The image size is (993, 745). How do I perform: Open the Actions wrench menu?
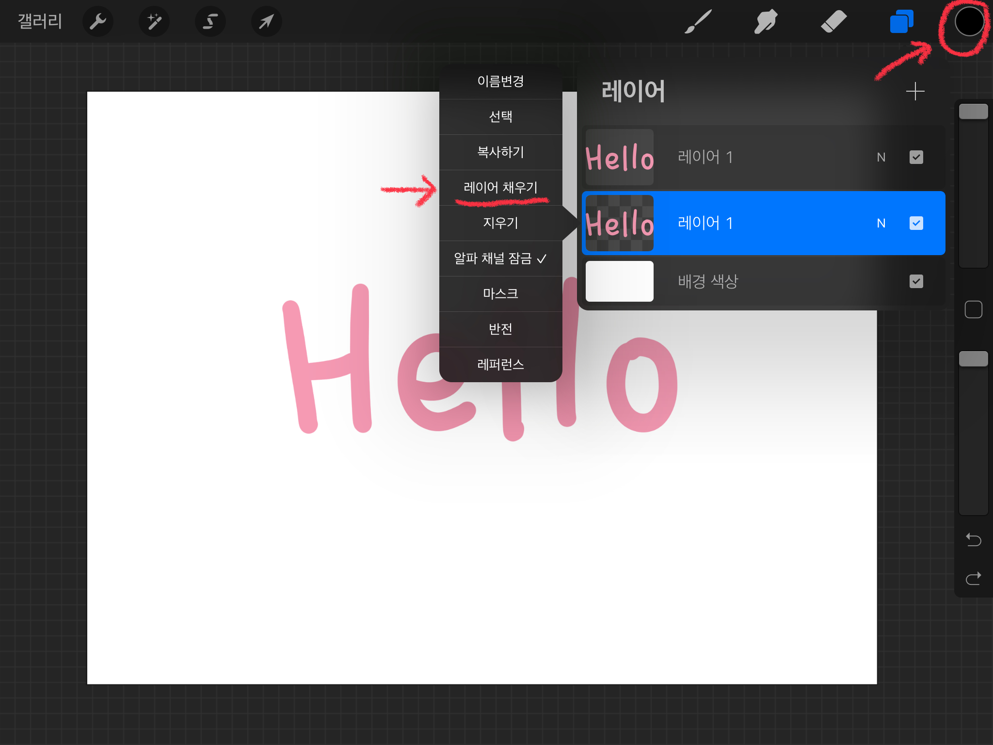tap(97, 22)
